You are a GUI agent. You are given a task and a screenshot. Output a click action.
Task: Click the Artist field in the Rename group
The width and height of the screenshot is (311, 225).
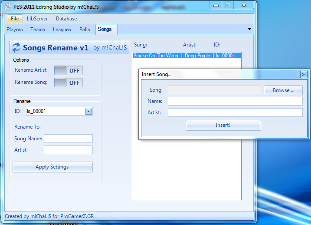[68, 150]
